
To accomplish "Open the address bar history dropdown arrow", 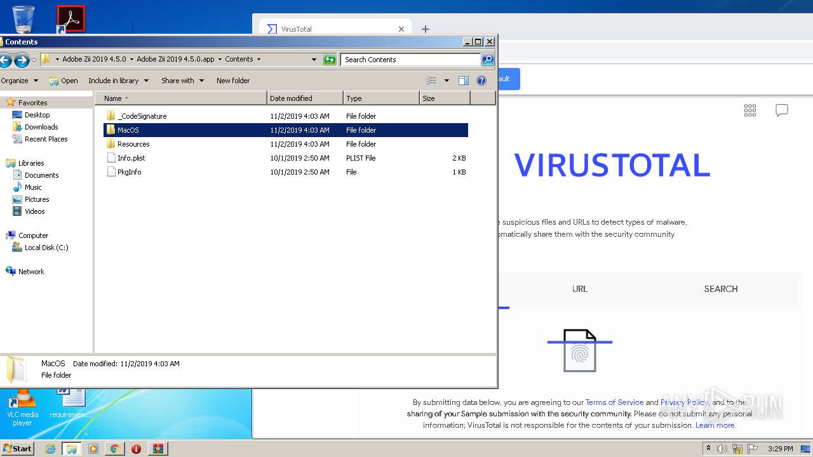I will pyautogui.click(x=314, y=60).
